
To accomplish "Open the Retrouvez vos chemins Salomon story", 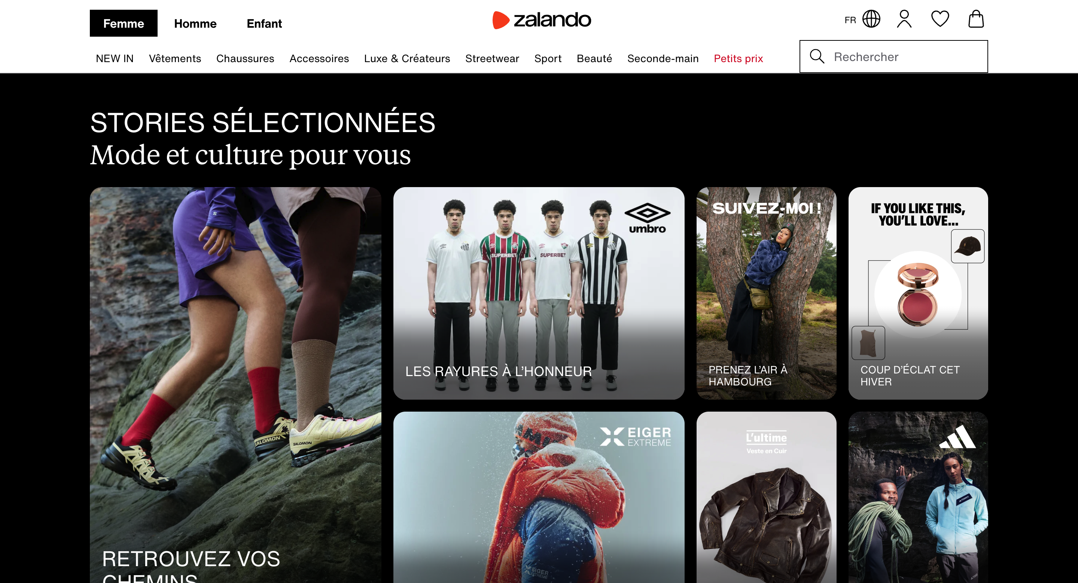I will (x=235, y=385).
